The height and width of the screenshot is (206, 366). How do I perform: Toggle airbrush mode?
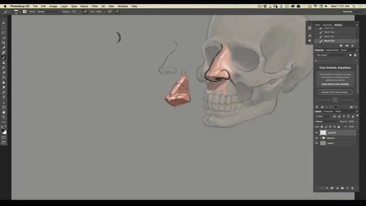109,11
